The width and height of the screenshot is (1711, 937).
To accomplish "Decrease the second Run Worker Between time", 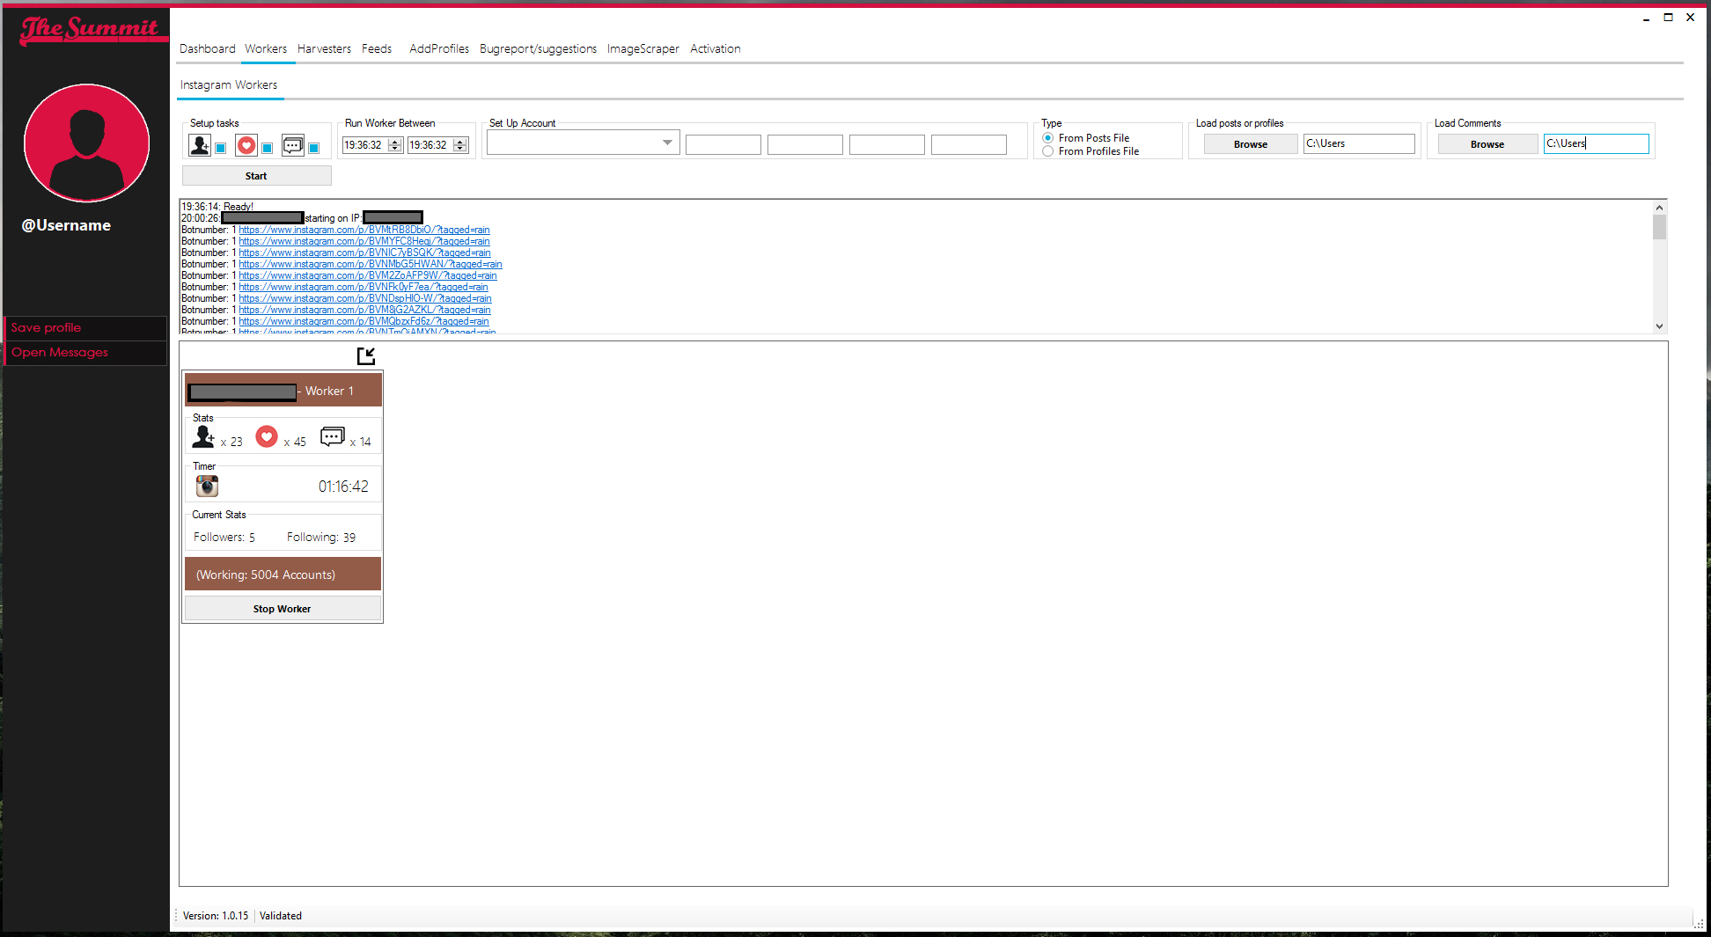I will 460,149.
